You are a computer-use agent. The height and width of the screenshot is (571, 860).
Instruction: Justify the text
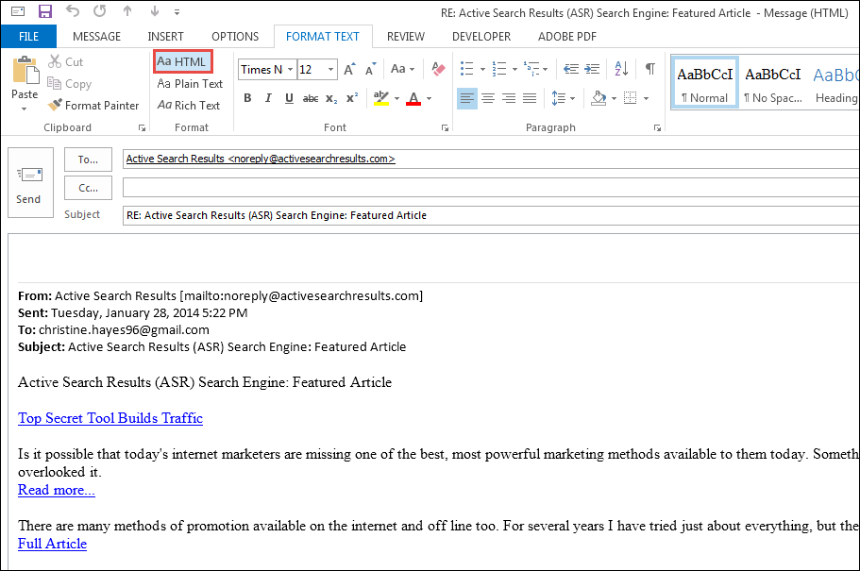tap(530, 99)
